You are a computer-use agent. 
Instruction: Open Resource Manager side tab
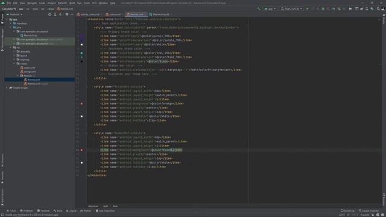2,39
